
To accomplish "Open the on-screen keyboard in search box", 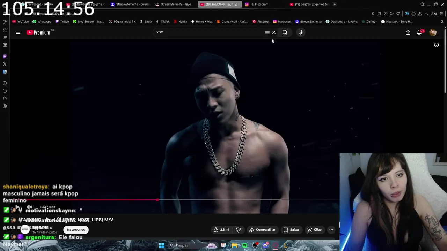I will [x=267, y=32].
